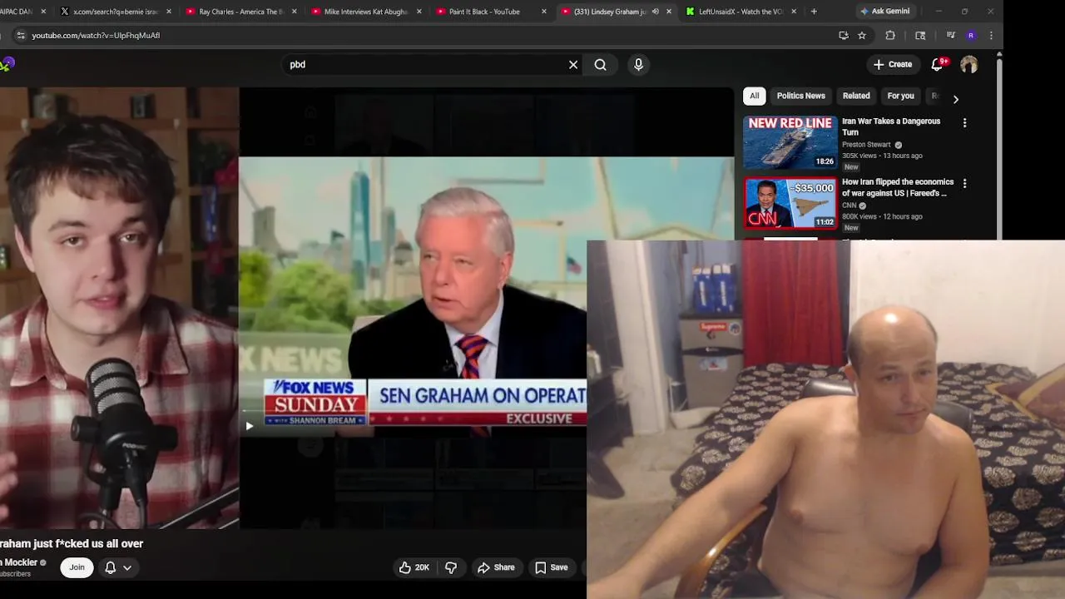Click the browser address bar URL
This screenshot has height=599, width=1065.
(96, 35)
